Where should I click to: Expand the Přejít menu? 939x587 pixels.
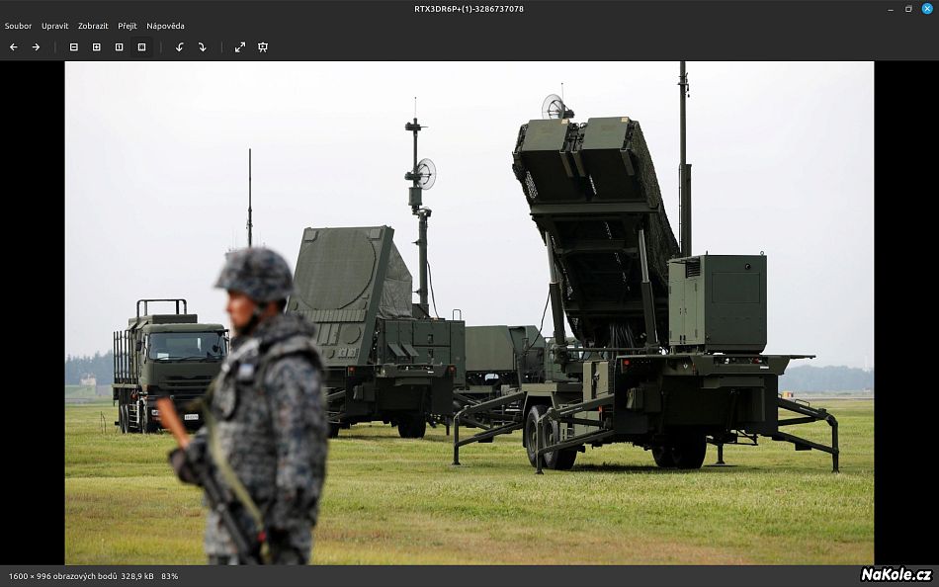click(x=128, y=26)
